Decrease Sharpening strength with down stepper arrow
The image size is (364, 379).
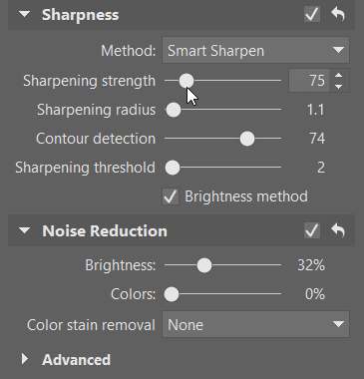point(339,87)
